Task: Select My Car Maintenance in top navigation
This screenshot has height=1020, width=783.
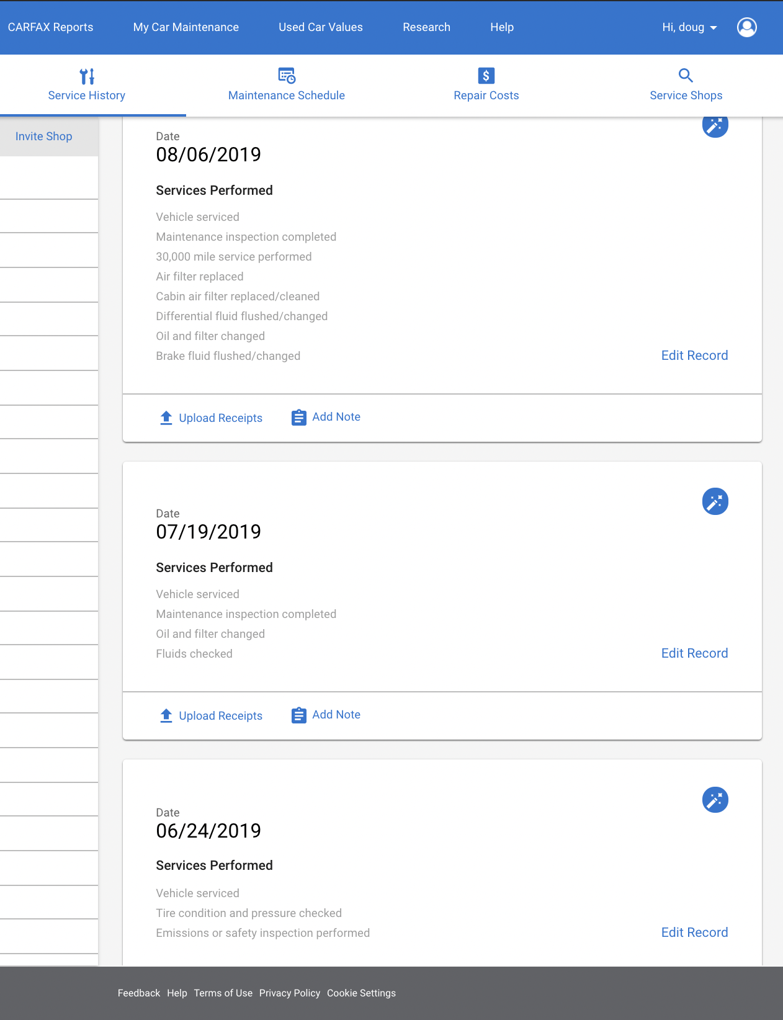Action: click(186, 27)
